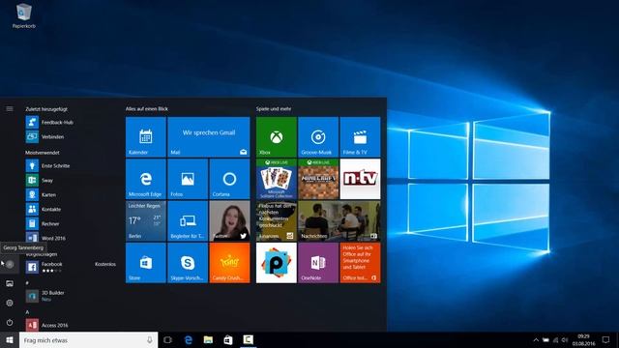619x348 pixels.
Task: Click the Georg Tannenberg account icon
Action: point(10,264)
